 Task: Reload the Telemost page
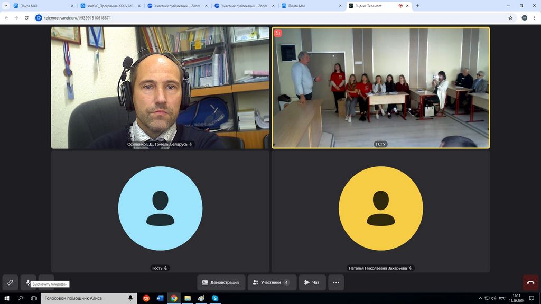coord(26,17)
